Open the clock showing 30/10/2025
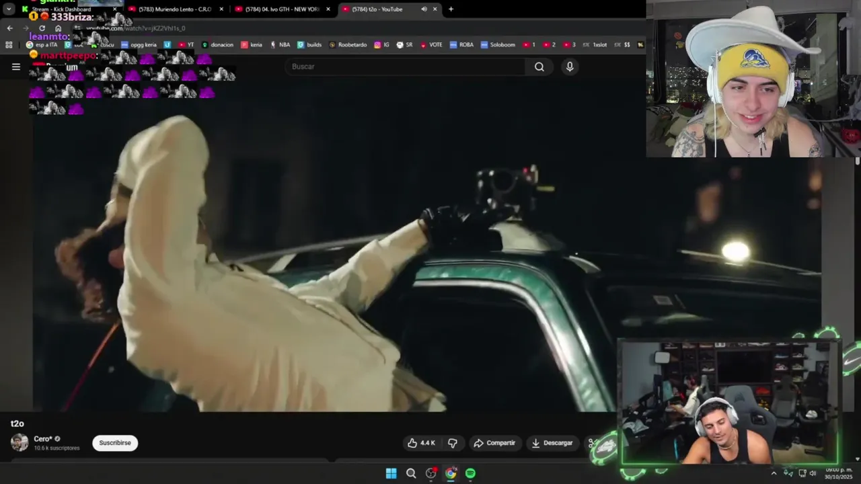 838,473
